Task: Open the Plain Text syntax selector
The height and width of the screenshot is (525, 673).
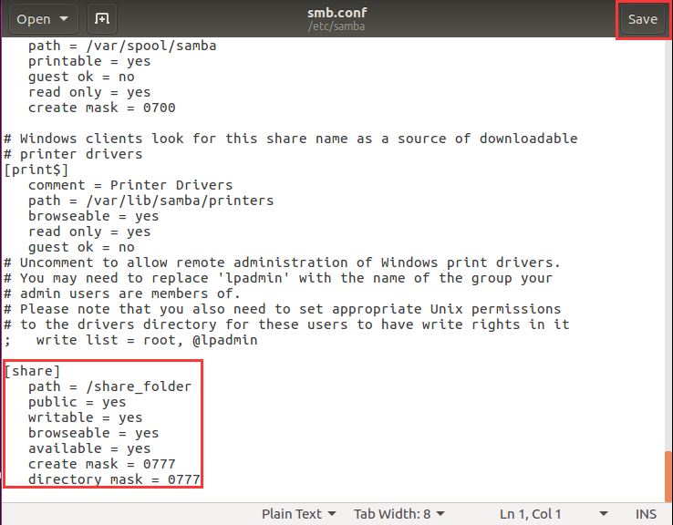Action: click(x=299, y=514)
